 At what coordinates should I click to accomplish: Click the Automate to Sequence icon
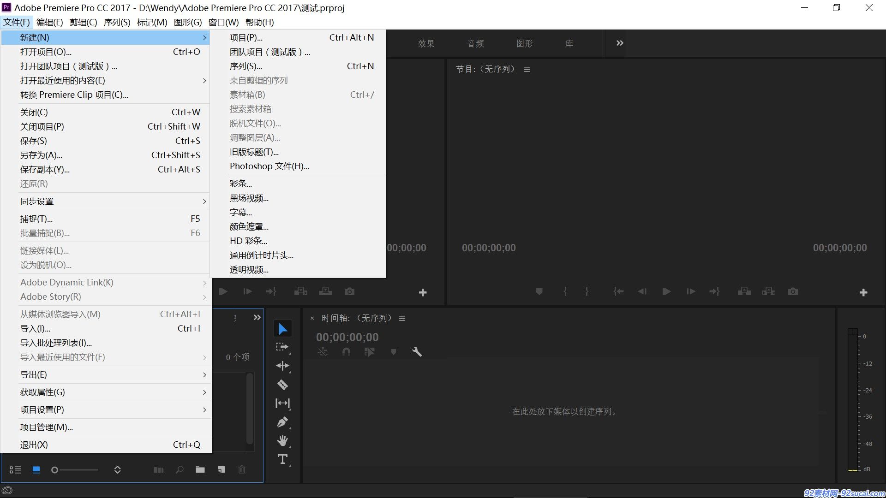point(159,470)
